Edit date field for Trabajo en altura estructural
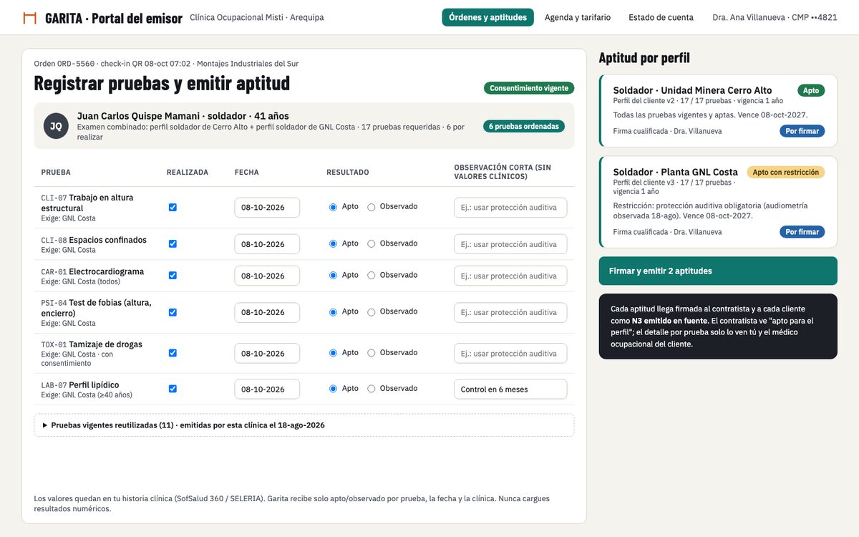Viewport: 859px width, 537px height. tap(267, 208)
